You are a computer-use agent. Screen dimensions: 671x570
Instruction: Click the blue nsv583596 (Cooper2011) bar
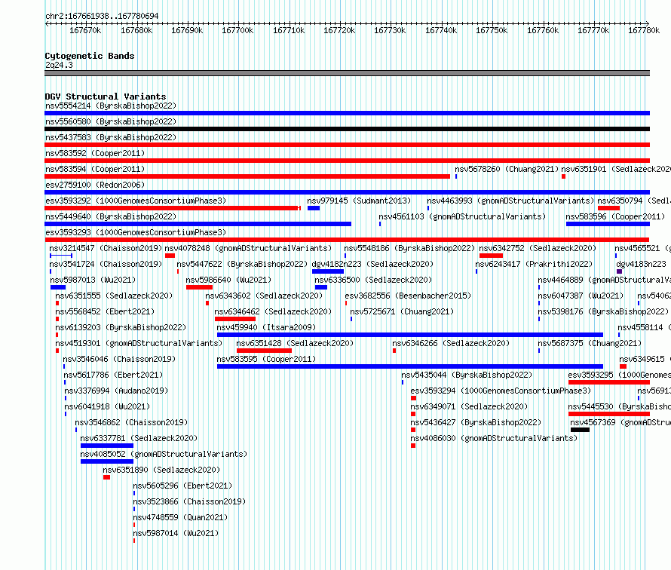coord(608,224)
